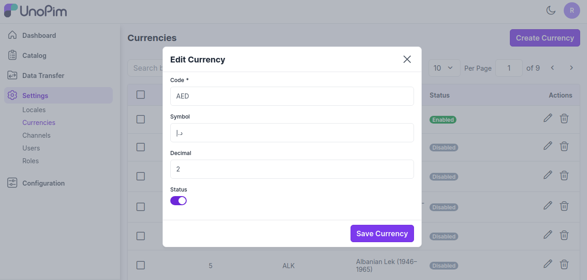Click into the Decimal input field
Screen dimensions: 587x280
[292, 169]
